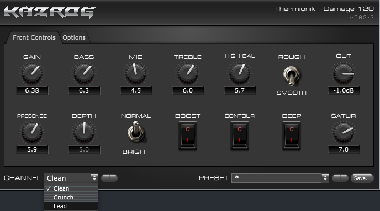Click the BRIGHT label

click(136, 152)
